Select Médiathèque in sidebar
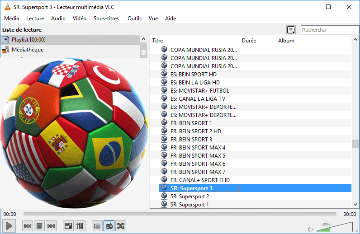Screen dimensions: 360x234 point(70,50)
